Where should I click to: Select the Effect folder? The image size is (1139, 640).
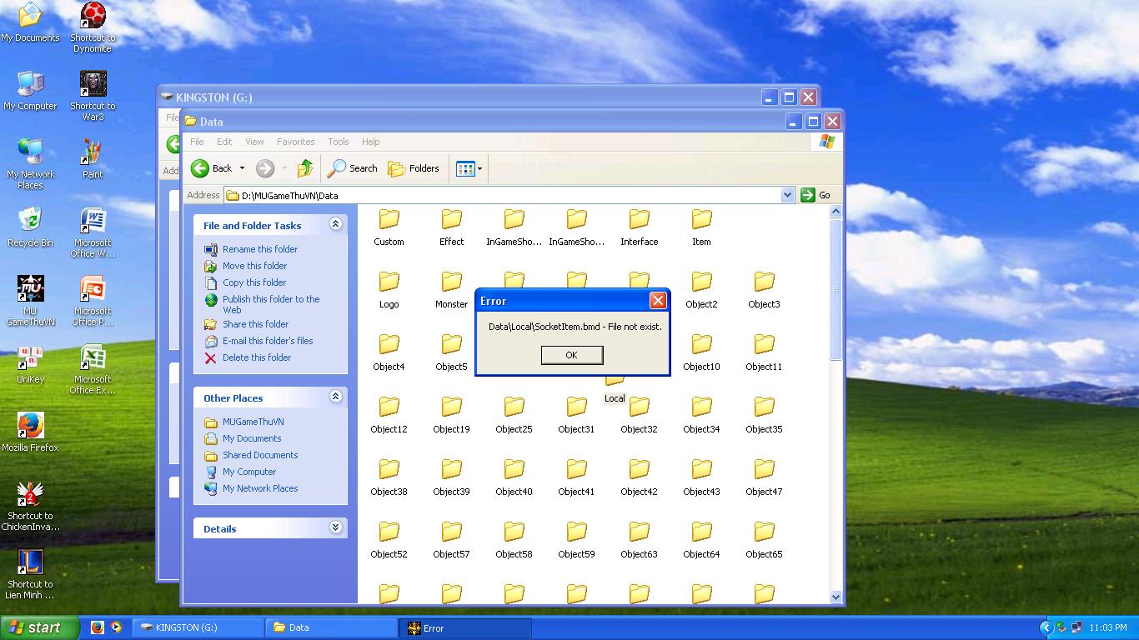pyautogui.click(x=452, y=227)
